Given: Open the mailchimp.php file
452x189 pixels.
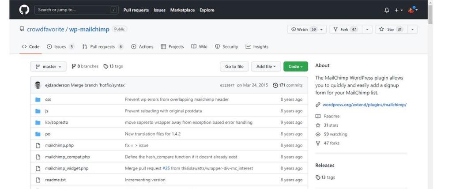Looking at the screenshot, I should point(59,145).
